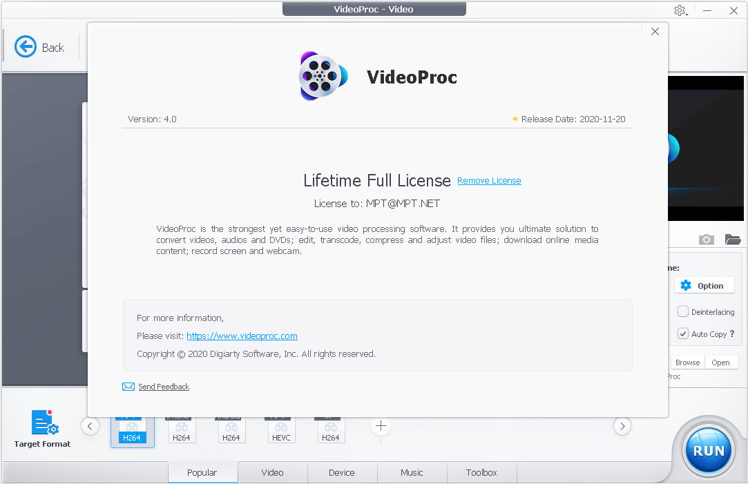Click the Lifetime Full License heading
Image resolution: width=748 pixels, height=484 pixels.
point(377,181)
